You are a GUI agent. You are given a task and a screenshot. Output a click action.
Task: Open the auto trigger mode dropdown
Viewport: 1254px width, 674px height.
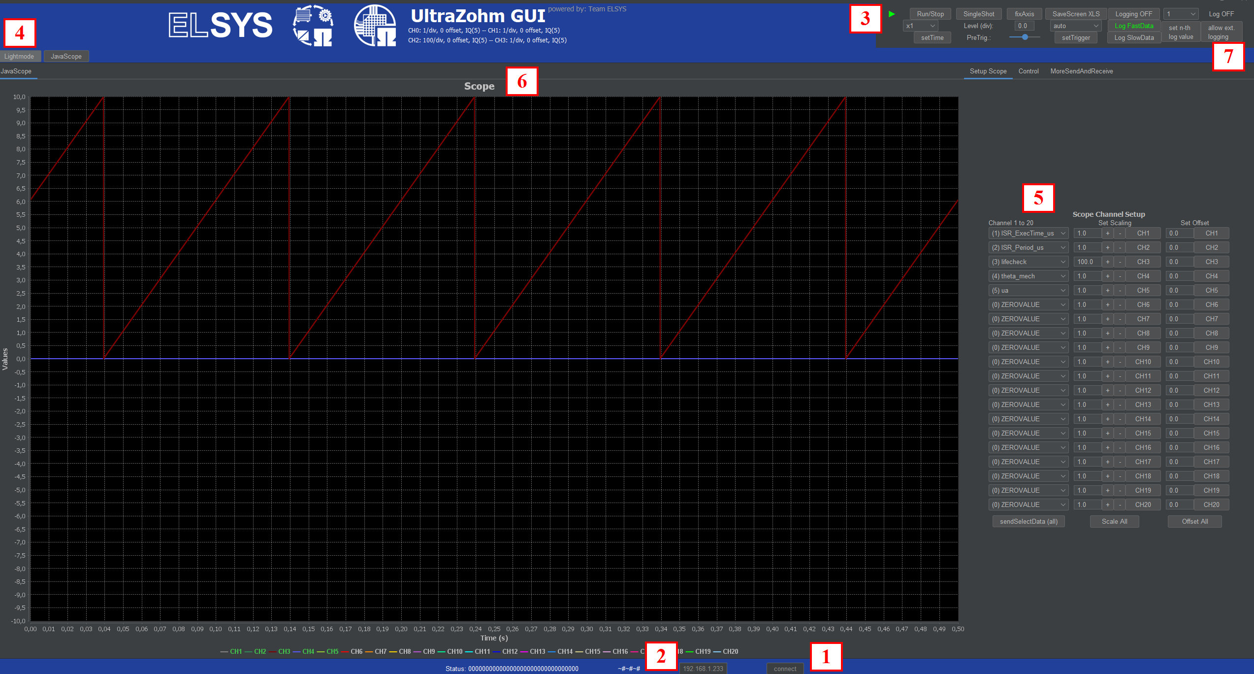pyautogui.click(x=1075, y=26)
